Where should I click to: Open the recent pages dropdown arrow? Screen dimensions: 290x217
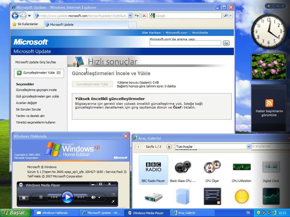pyautogui.click(x=29, y=16)
